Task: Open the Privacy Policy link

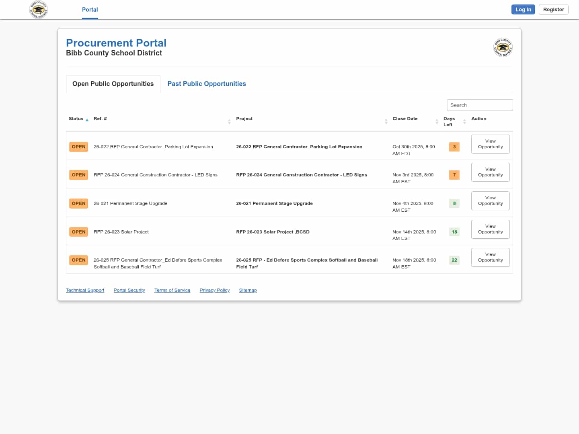Action: [214, 290]
